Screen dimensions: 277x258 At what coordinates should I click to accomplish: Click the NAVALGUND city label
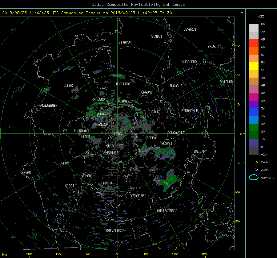[102, 124]
